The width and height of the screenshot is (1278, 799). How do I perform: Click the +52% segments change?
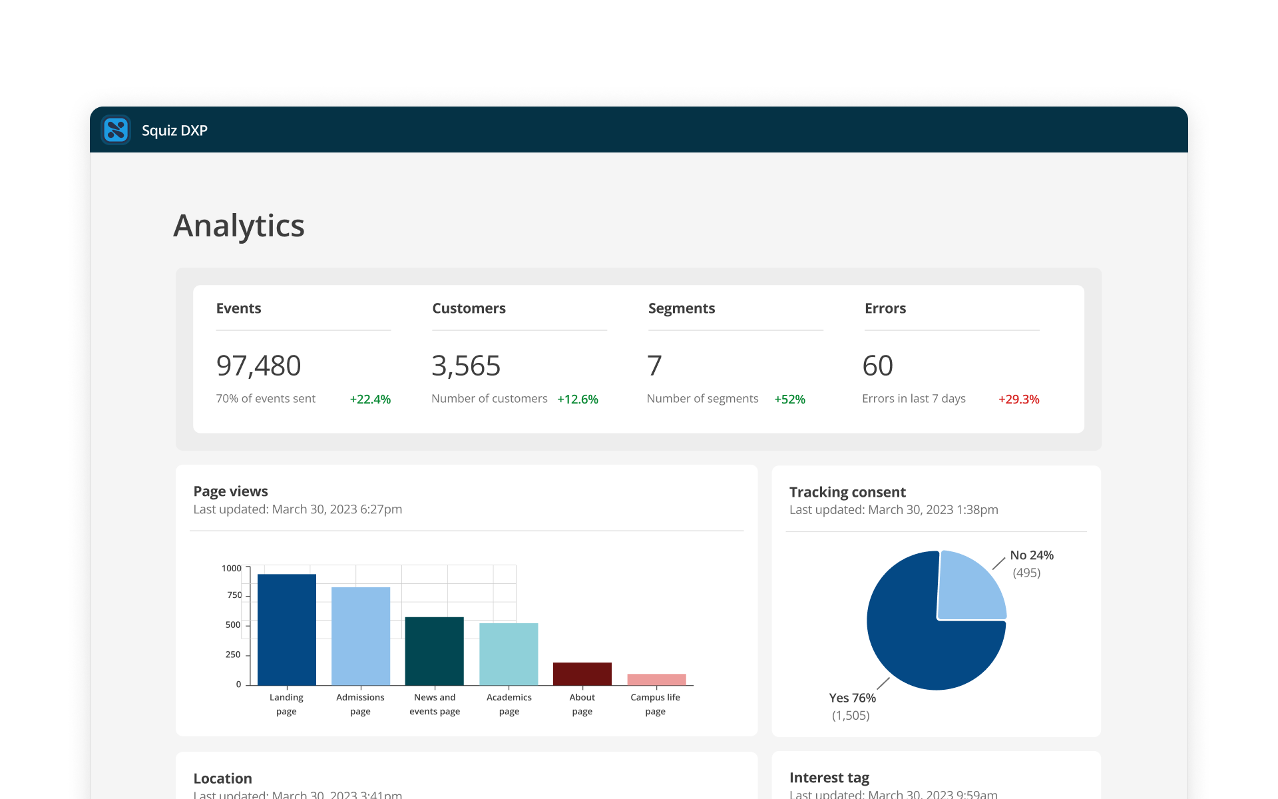pyautogui.click(x=790, y=399)
